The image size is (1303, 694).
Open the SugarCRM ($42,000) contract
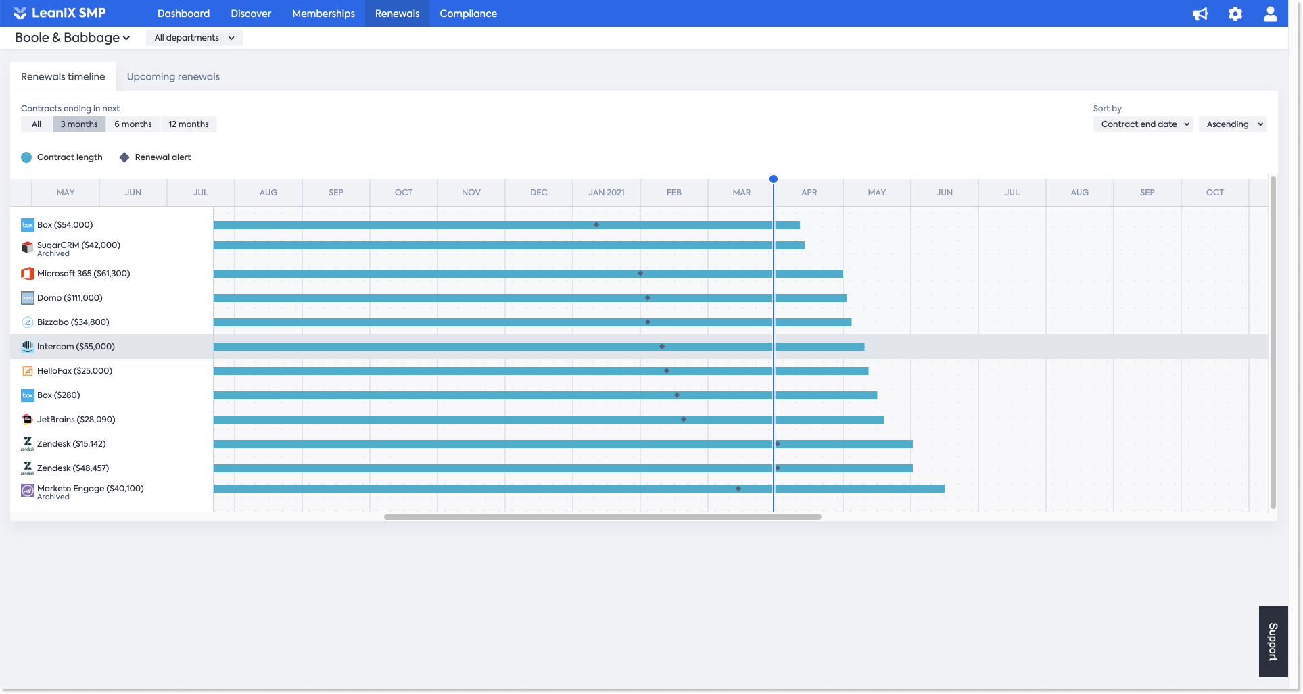(78, 245)
